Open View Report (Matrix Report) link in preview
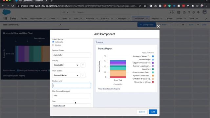 coord(109,89)
